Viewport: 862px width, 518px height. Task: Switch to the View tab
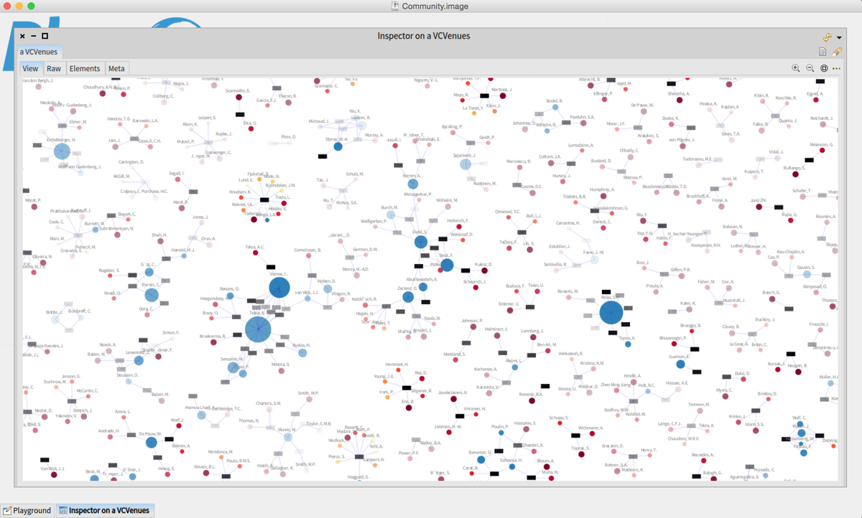[x=30, y=69]
